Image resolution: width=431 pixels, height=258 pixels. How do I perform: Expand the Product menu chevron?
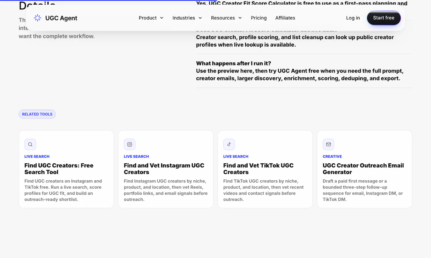pyautogui.click(x=162, y=18)
